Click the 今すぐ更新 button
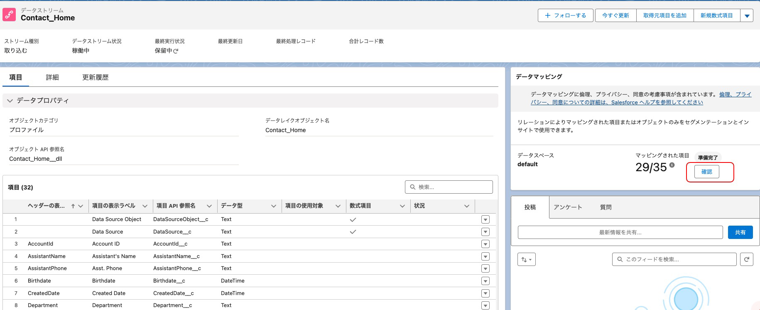 615,15
